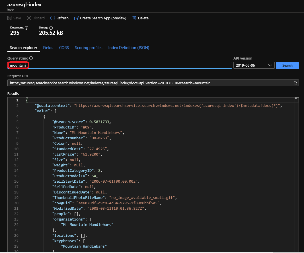
Task: Click the ProductID value "809"
Action: 86,127
